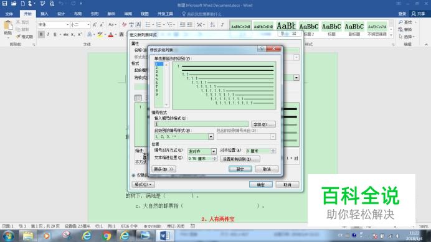Click the Word icon in the taskbar
Screen dimensions: 431x242
coord(165,236)
